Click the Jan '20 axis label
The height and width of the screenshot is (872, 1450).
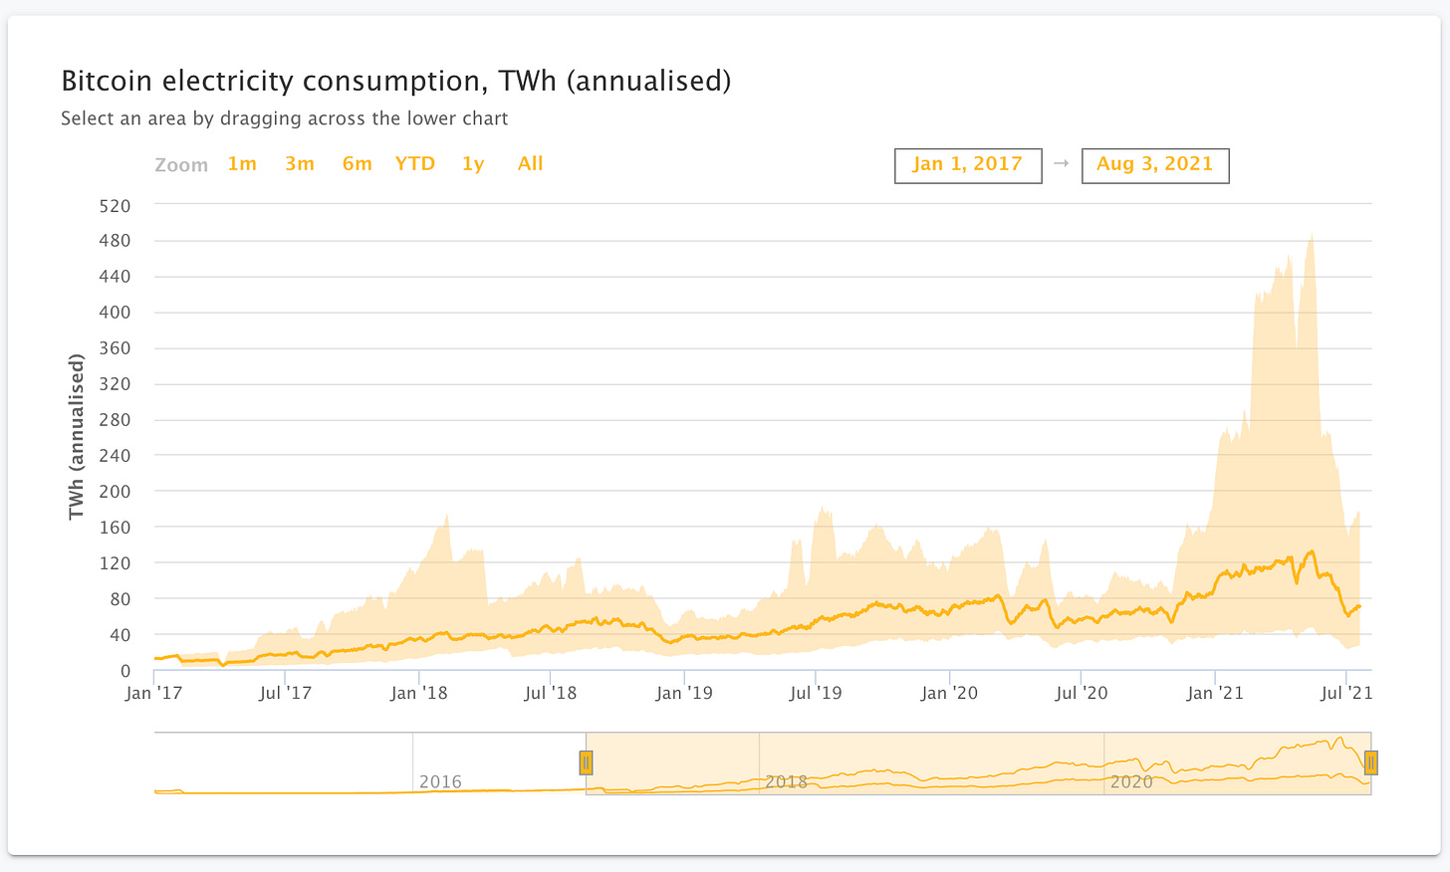click(949, 693)
